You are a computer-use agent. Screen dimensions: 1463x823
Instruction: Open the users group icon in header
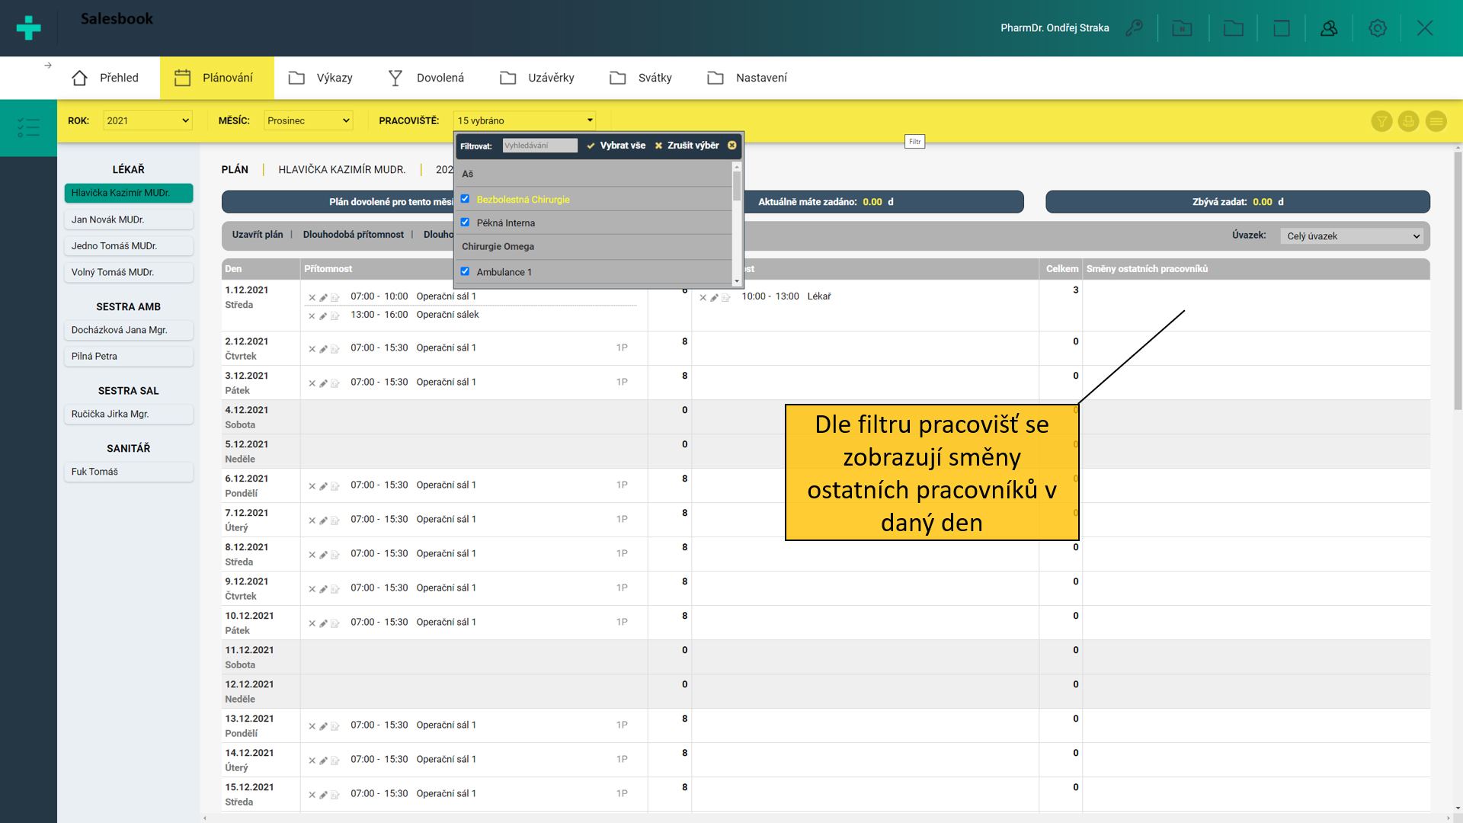click(1329, 28)
